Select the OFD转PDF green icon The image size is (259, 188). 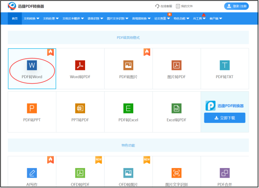[x=80, y=173]
